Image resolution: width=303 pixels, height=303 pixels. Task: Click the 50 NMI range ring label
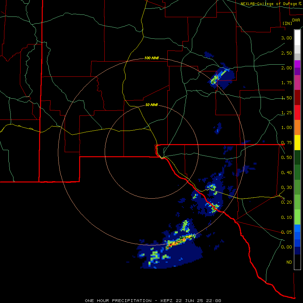coord(151,105)
